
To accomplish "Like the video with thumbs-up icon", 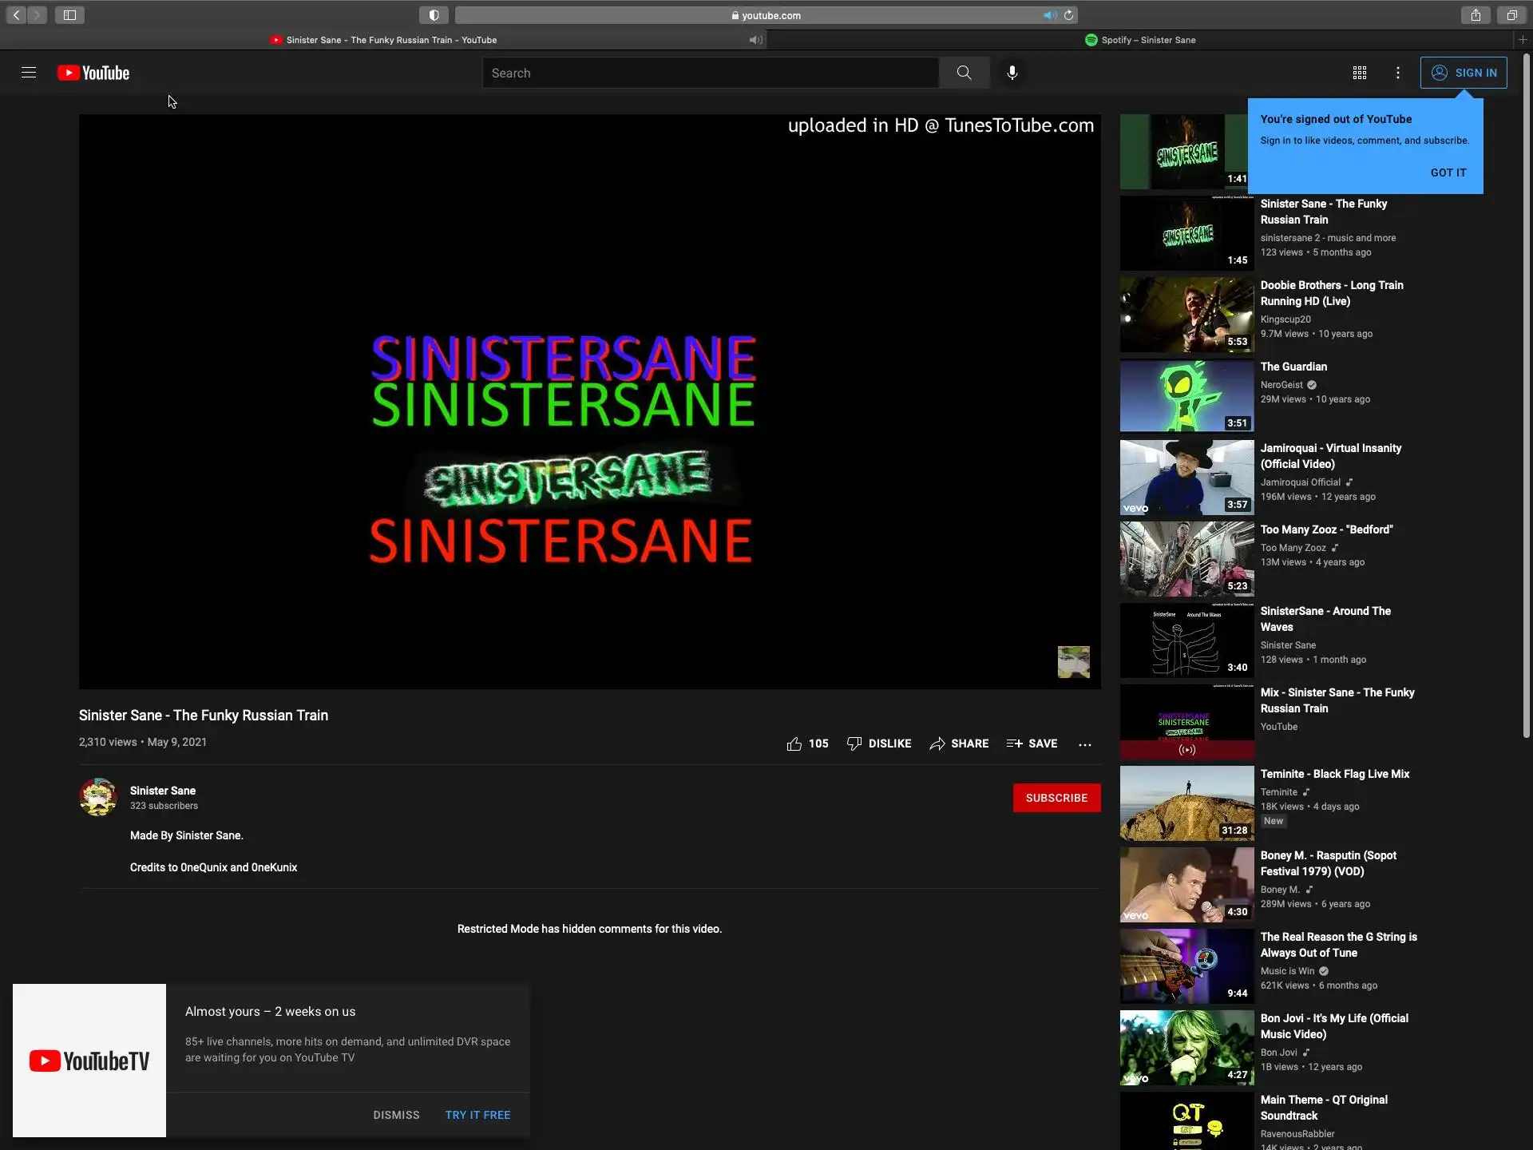I will click(794, 744).
